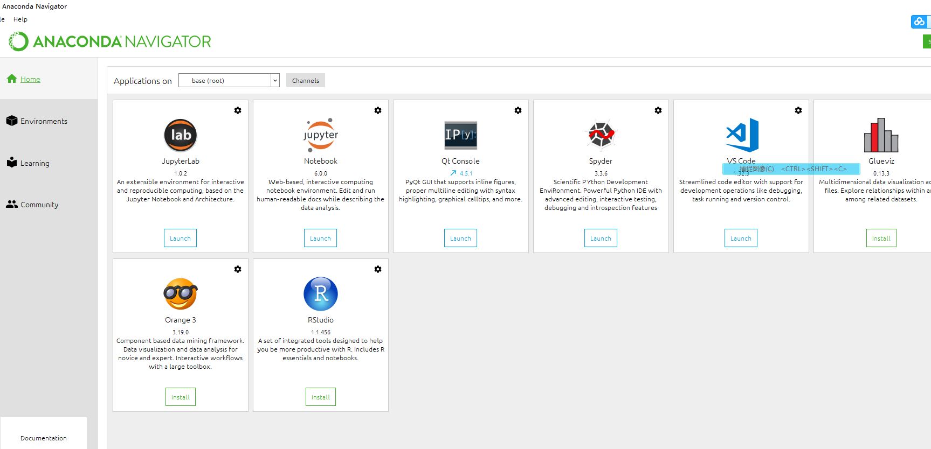Click the Glueviz bar chart icon

coord(881,135)
